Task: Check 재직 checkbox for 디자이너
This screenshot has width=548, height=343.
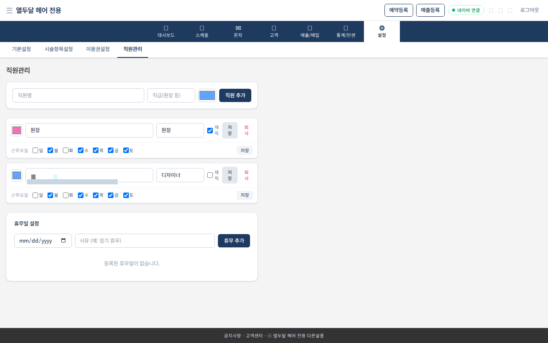Action: (x=210, y=175)
